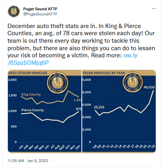The image size is (166, 168).
Task: Open the 2022 Stolen Vehicles chart image
Action: (45, 111)
